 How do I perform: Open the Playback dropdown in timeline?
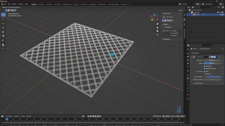[x=9, y=116]
